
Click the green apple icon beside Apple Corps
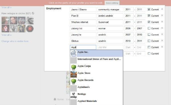74,67
